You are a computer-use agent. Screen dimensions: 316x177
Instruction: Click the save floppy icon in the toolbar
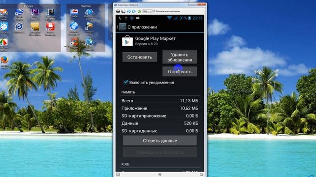pyautogui.click(x=123, y=11)
